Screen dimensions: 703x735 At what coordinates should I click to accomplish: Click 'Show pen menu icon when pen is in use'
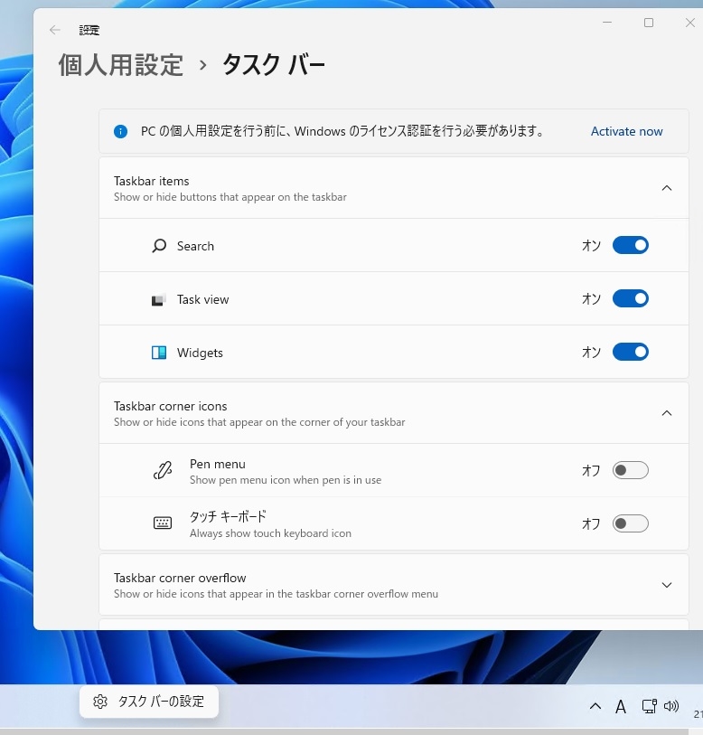(286, 480)
